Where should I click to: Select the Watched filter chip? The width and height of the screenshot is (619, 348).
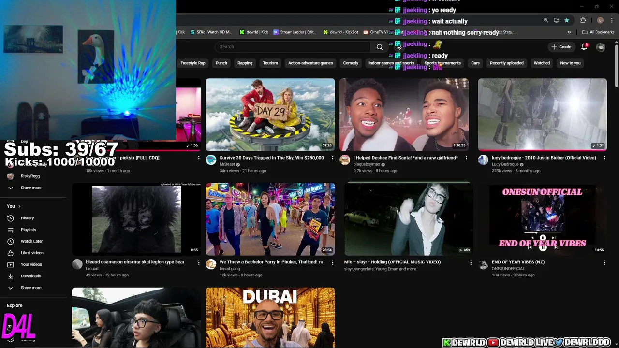coord(542,63)
